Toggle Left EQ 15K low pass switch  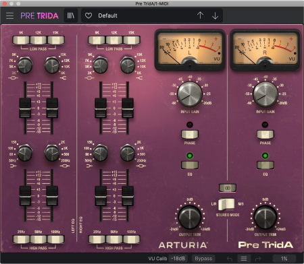(x=55, y=40)
